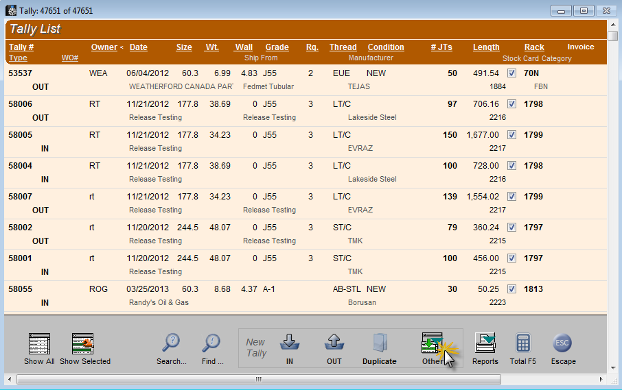Create a new IN tally
This screenshot has width=622, height=390.
coord(289,343)
